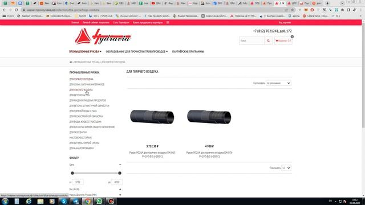Open the 'Перевод на HTTPS' bookmark
This screenshot has height=205, width=365.
(243, 16)
